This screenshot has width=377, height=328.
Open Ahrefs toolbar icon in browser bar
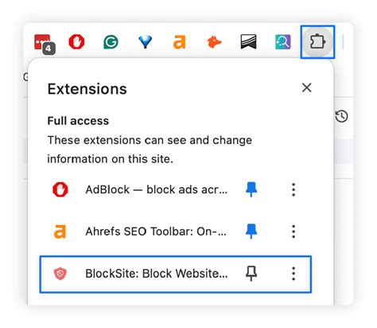180,42
